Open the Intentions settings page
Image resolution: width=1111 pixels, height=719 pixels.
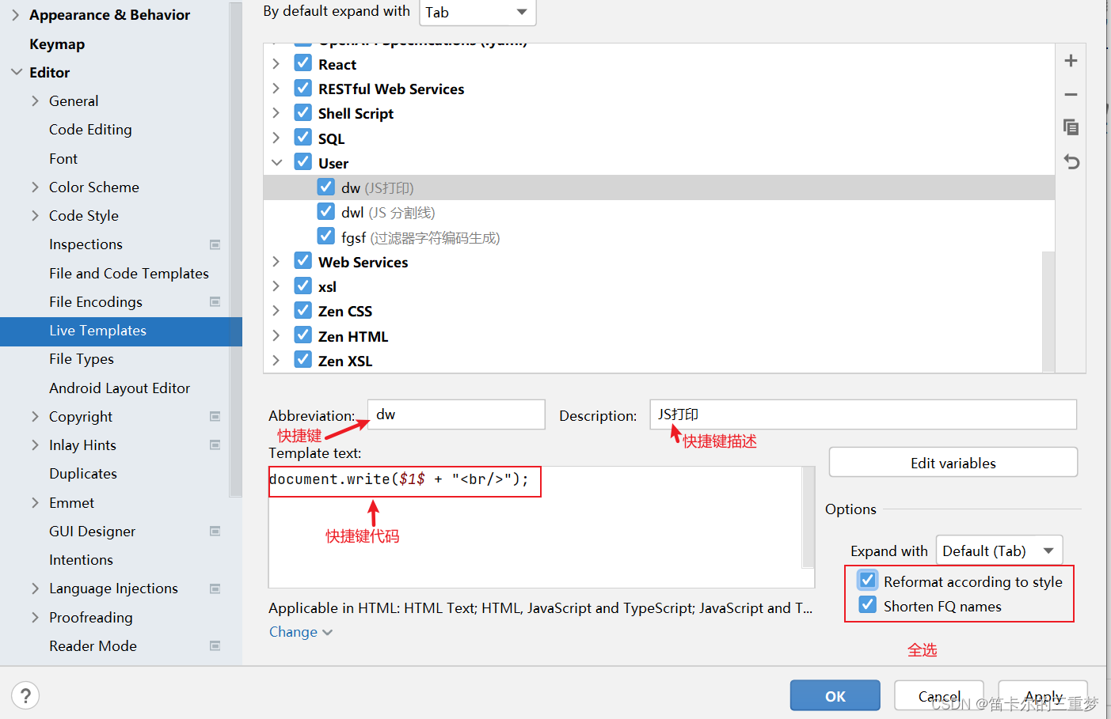click(x=81, y=560)
